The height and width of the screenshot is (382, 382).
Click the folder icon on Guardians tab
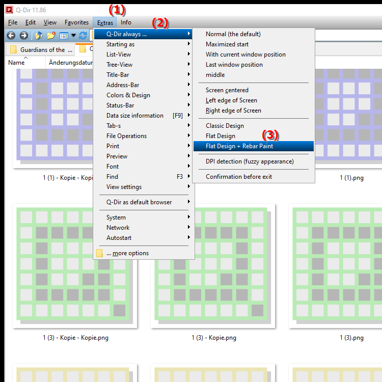point(13,49)
